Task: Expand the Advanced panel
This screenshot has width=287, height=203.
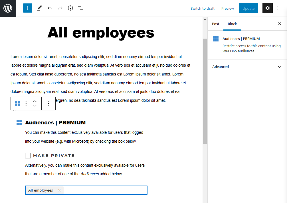Action: pos(247,67)
